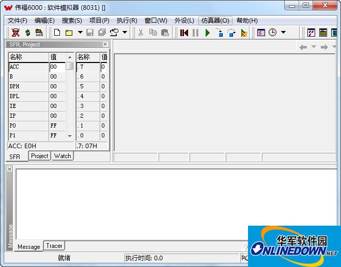Select the IE register row

point(37,106)
